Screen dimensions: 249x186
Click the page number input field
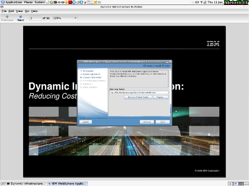click(x=35, y=18)
